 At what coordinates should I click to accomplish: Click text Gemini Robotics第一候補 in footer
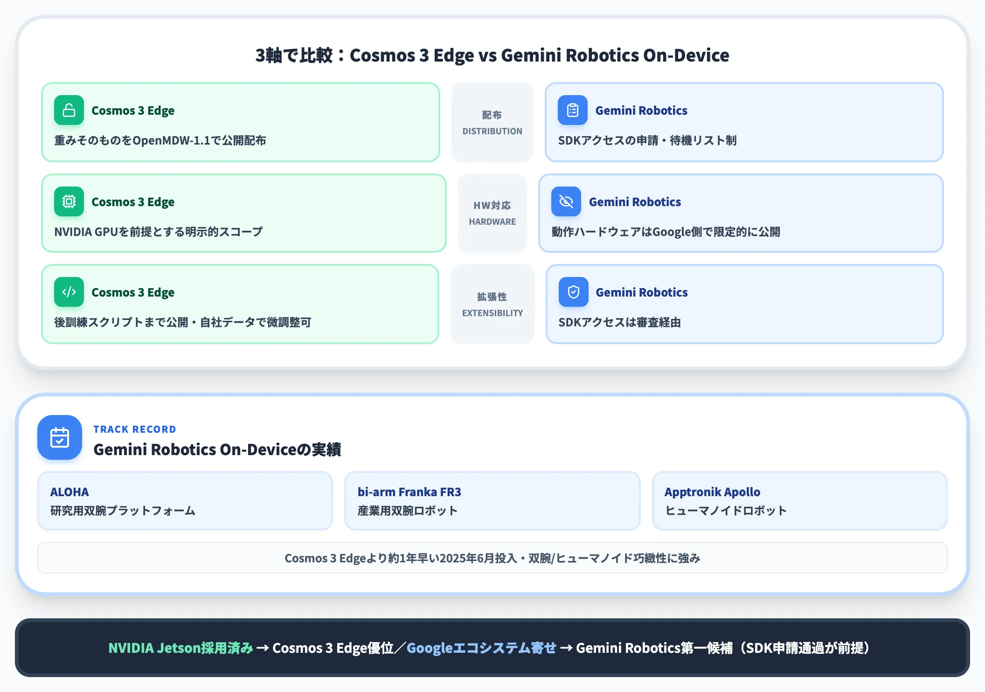654,648
